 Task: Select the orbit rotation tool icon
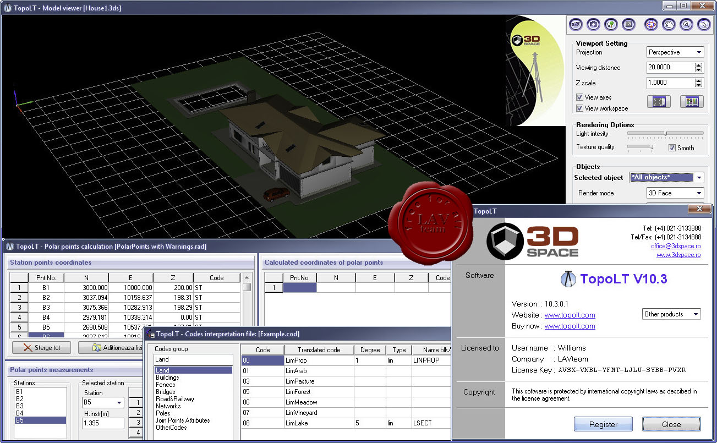tap(651, 24)
